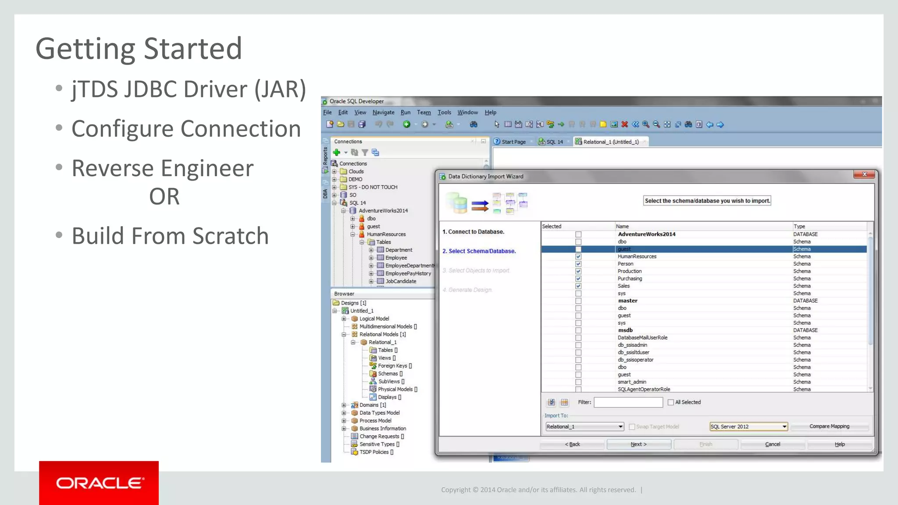Click the Cancel button in wizard
Viewport: 898px width, 505px height.
click(x=773, y=444)
